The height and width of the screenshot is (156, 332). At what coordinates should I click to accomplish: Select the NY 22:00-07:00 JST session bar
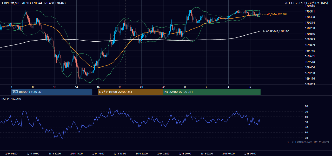(212, 92)
